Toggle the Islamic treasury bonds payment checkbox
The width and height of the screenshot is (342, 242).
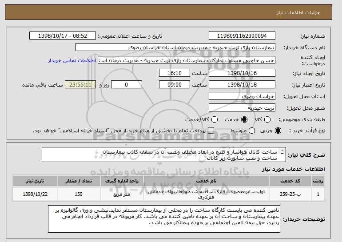tap(211, 131)
